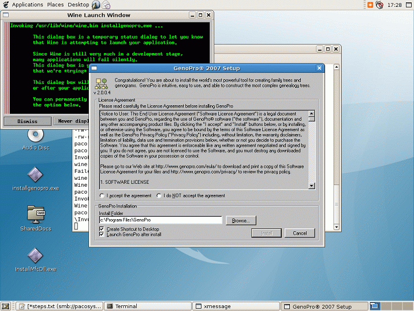Toggle 'Create Shortcut to Desktop' checkbox
This screenshot has height=311, width=414.
pos(102,229)
